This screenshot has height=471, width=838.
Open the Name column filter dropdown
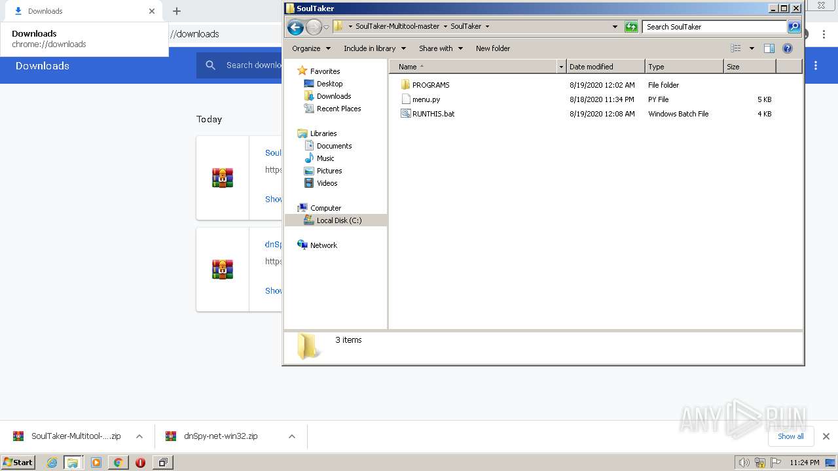pyautogui.click(x=561, y=67)
